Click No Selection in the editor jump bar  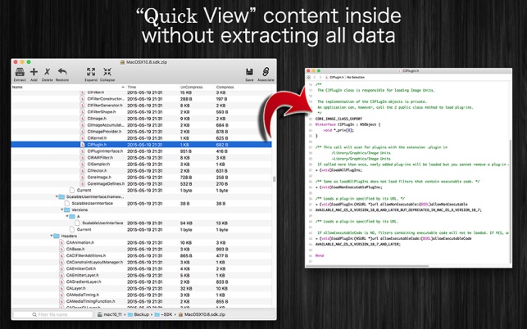point(356,78)
